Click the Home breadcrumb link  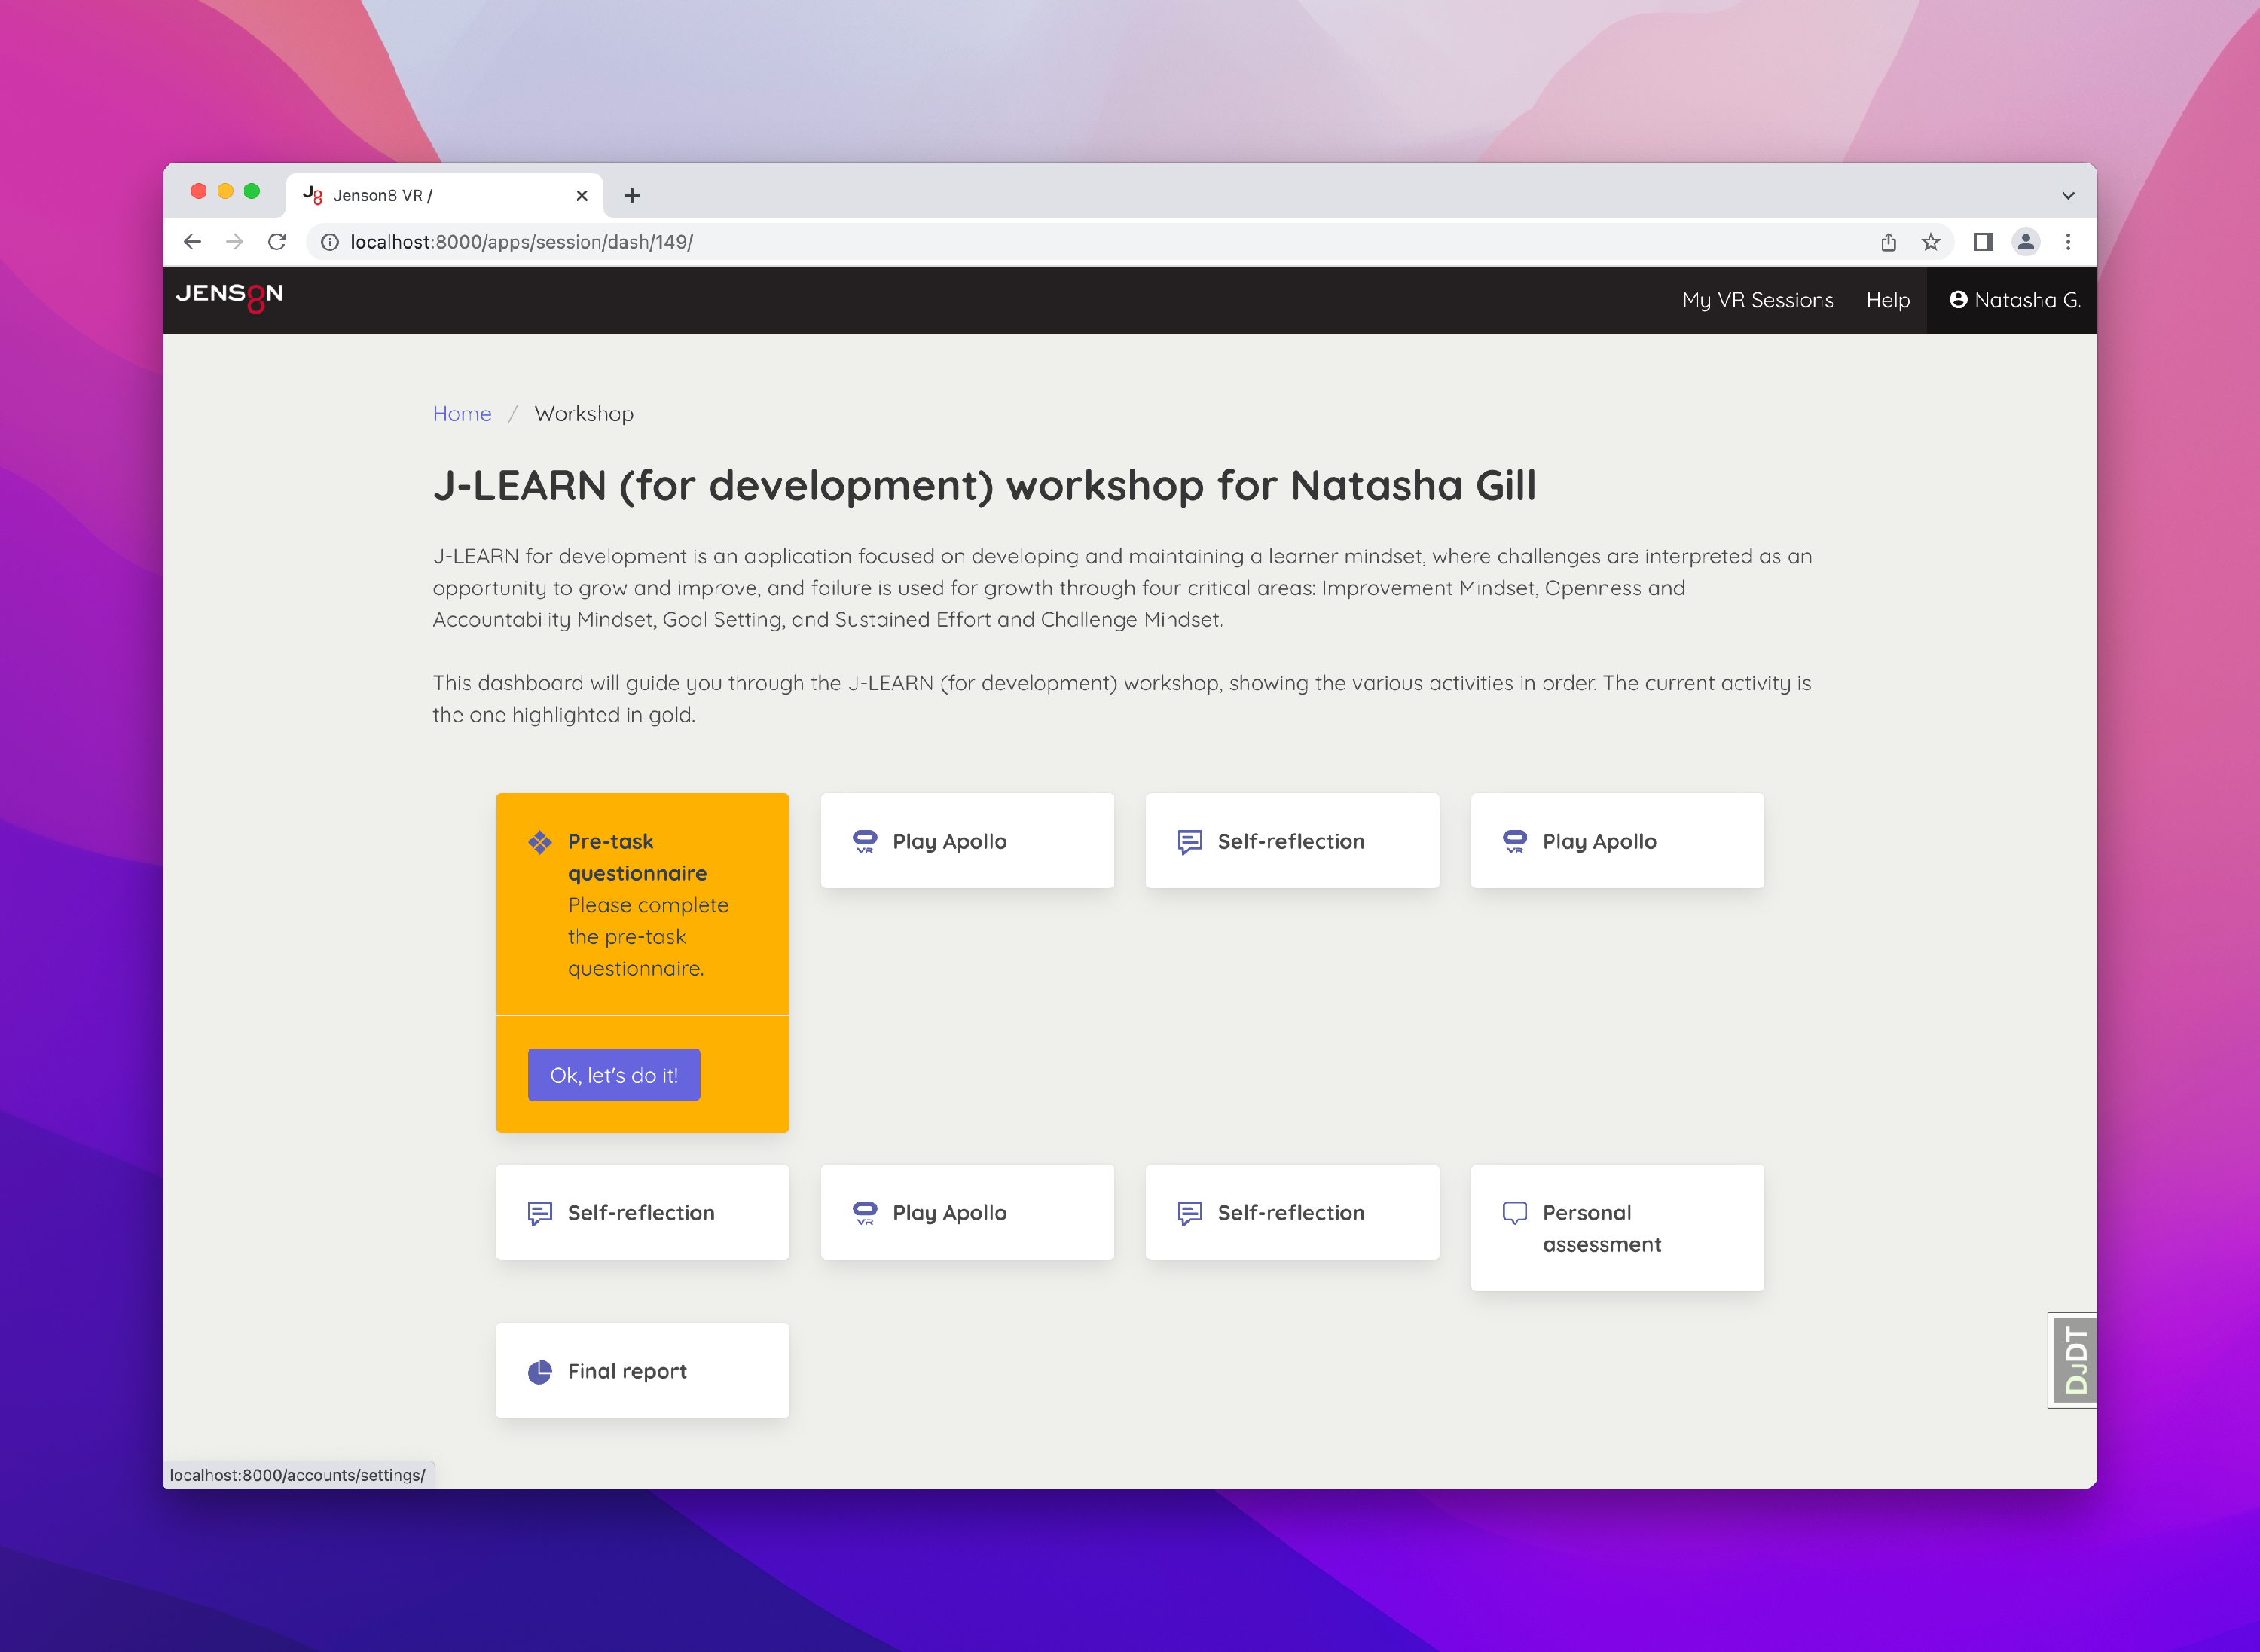pos(462,414)
